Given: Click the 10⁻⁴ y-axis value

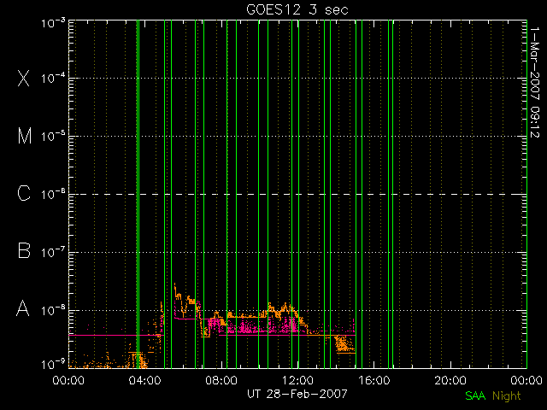Looking at the screenshot, I should point(53,78).
